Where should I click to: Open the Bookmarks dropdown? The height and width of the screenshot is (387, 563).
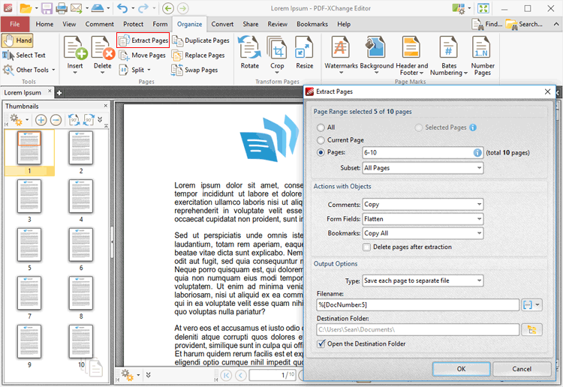pos(423,233)
